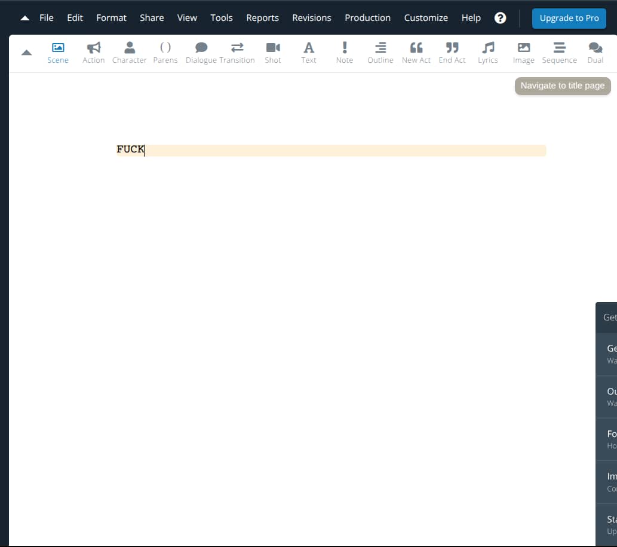The width and height of the screenshot is (617, 547).
Task: Click into the highlighted scene heading line
Action: [331, 150]
